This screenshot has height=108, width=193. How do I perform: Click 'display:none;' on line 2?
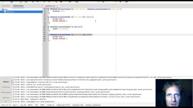click(x=59, y=11)
